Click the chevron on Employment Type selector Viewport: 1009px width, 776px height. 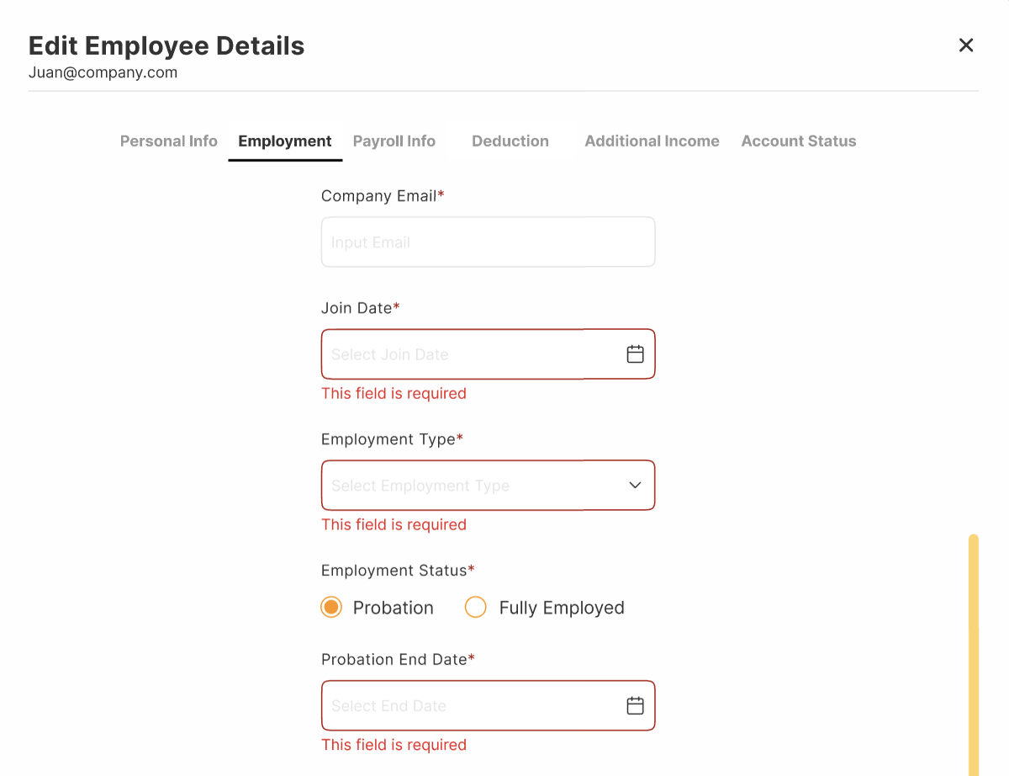[635, 486]
